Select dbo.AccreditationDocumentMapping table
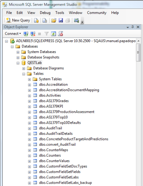This screenshot has height=186, width=143. [x=69, y=90]
